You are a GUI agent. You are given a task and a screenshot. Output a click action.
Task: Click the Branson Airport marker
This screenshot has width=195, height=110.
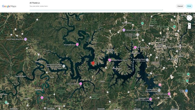tap(186, 91)
